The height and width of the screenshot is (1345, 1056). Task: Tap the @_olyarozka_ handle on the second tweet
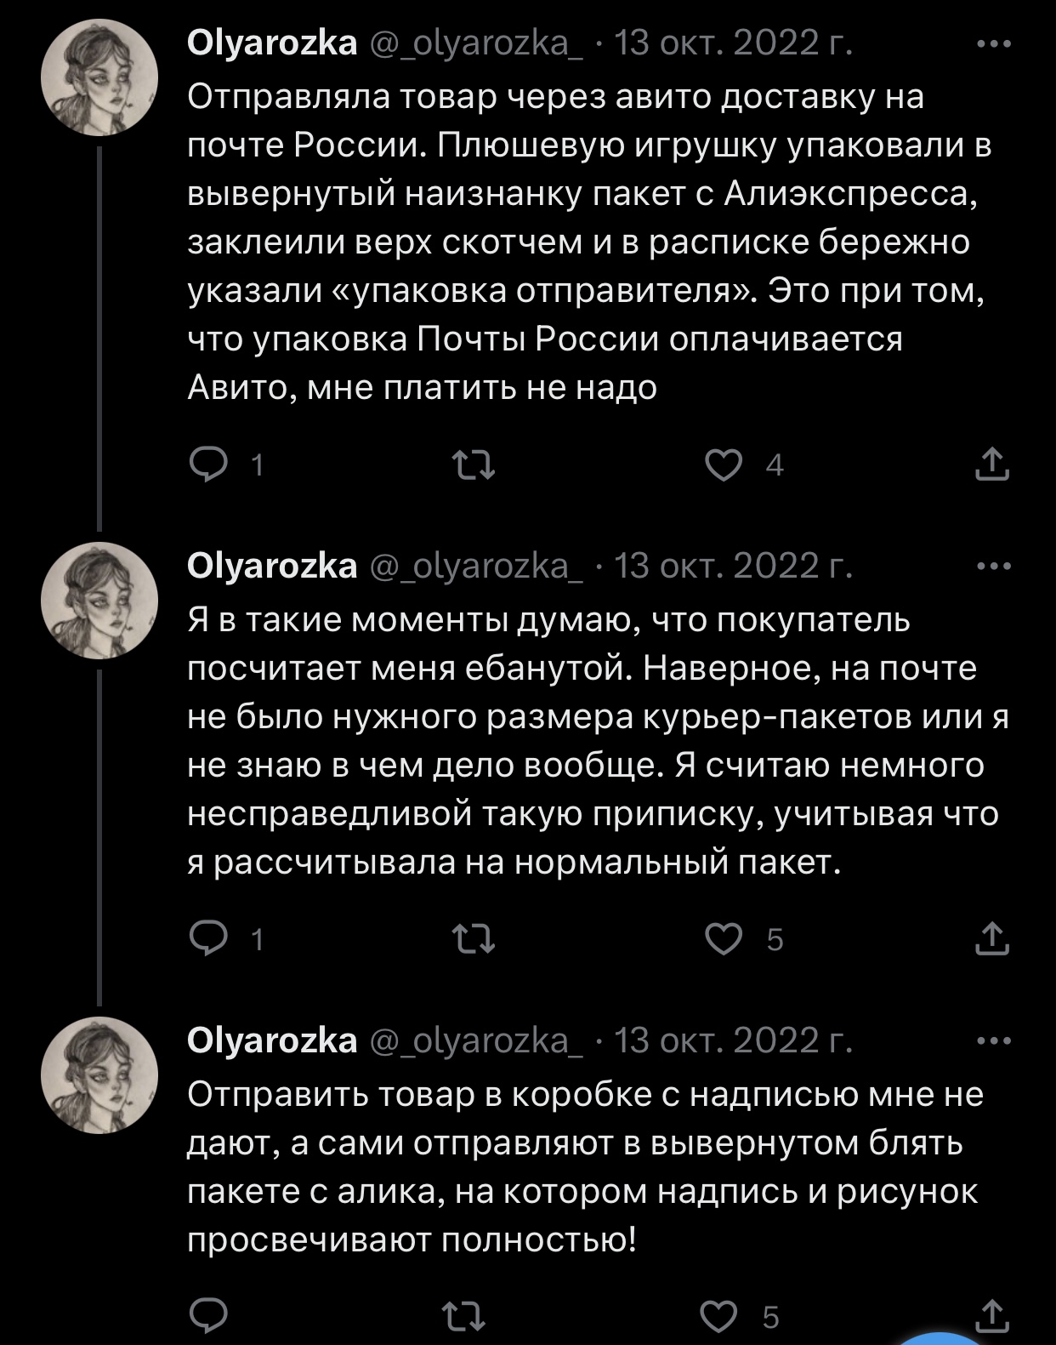point(477,566)
